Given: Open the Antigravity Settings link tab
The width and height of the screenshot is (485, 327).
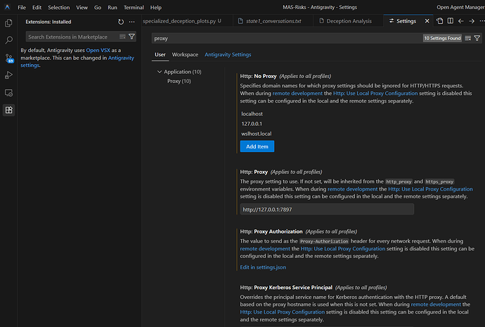Looking at the screenshot, I should 228,54.
